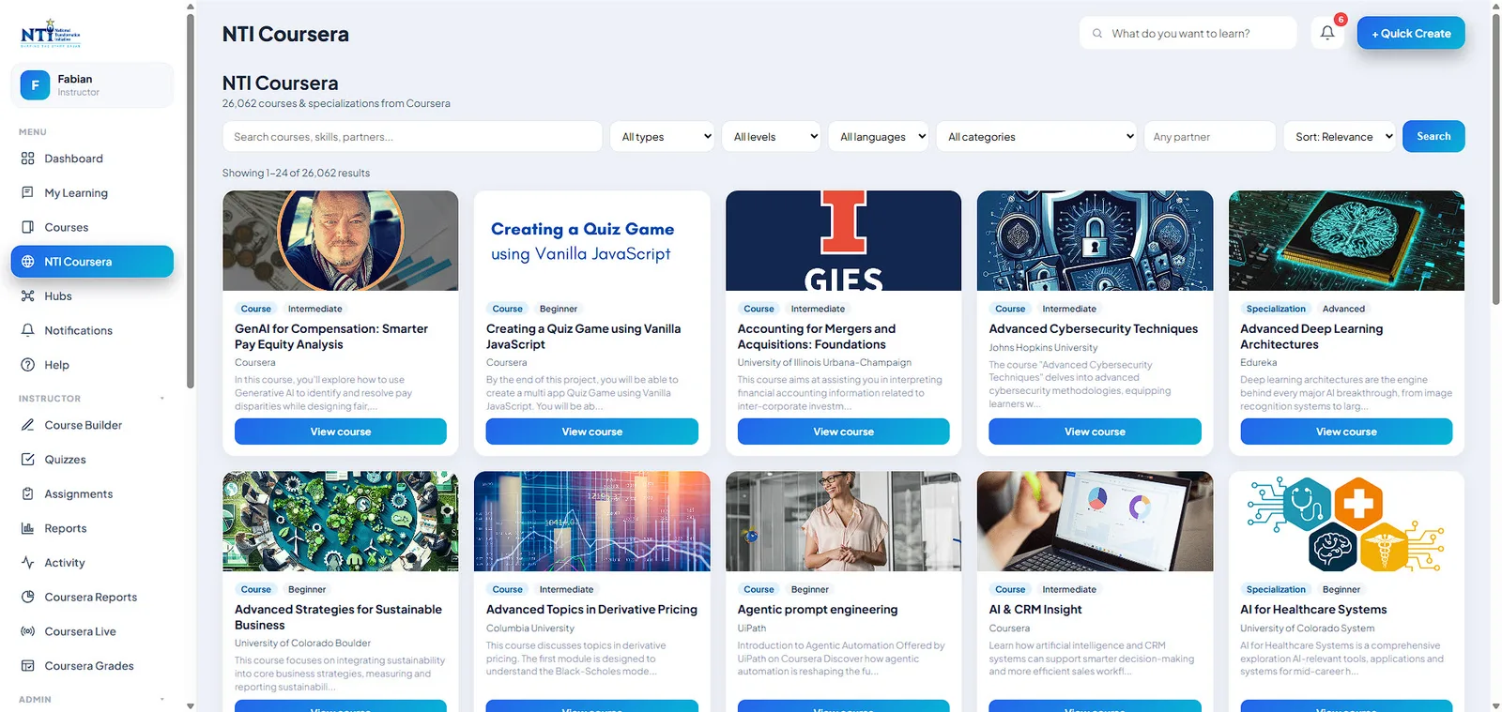This screenshot has width=1502, height=712.
Task: Click the top 'What do you want to learn?' field
Action: (x=1188, y=33)
